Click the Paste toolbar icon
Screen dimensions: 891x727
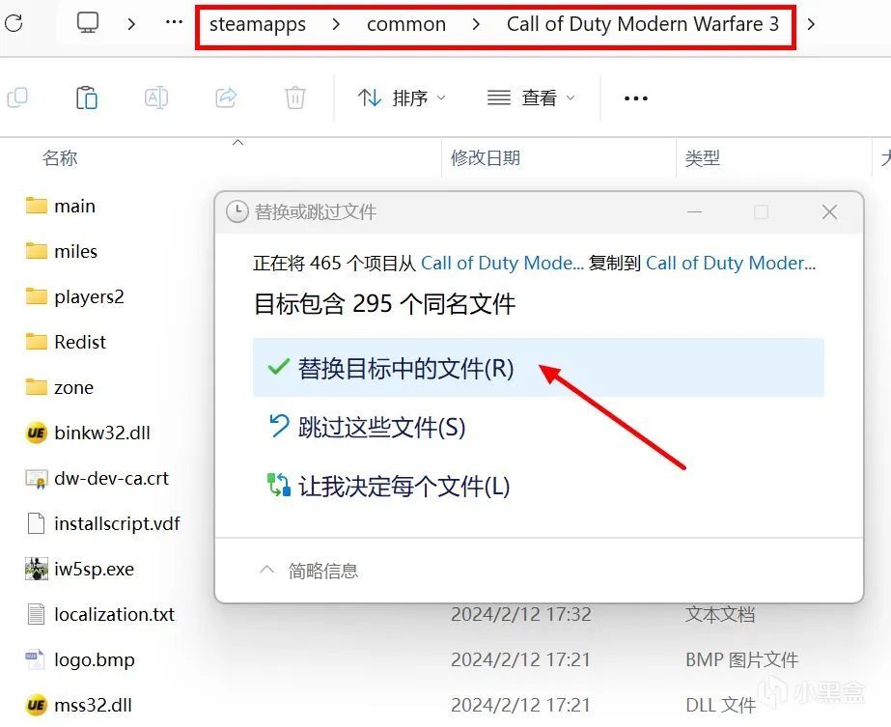86,98
